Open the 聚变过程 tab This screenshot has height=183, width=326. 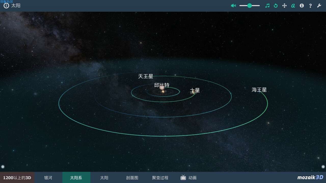(160, 178)
